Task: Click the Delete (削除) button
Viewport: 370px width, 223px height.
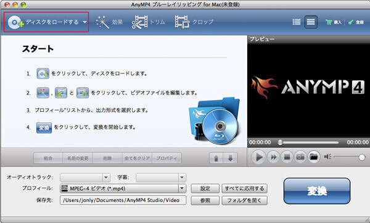Action: tap(107, 158)
